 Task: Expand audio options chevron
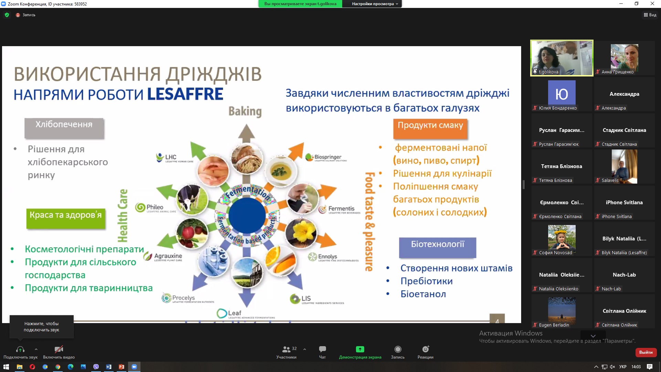tap(36, 349)
